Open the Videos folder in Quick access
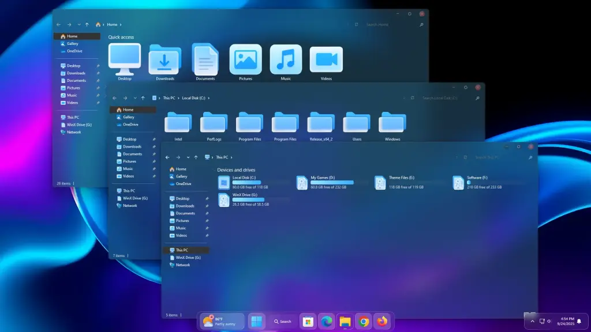Image resolution: width=591 pixels, height=332 pixels. 326,60
